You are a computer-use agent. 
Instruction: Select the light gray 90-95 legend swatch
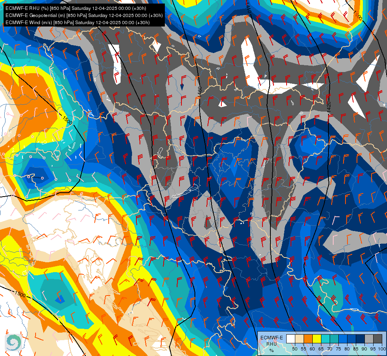tap(369, 339)
